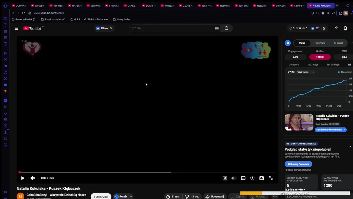The image size is (353, 199).
Task: Click the address bar URL
Action: tap(49, 13)
